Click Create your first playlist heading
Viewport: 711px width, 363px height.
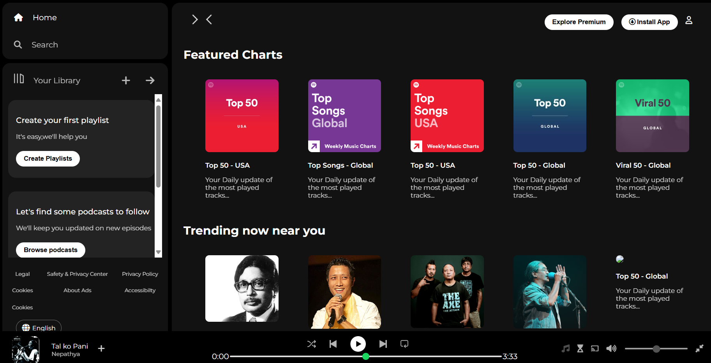pos(62,120)
